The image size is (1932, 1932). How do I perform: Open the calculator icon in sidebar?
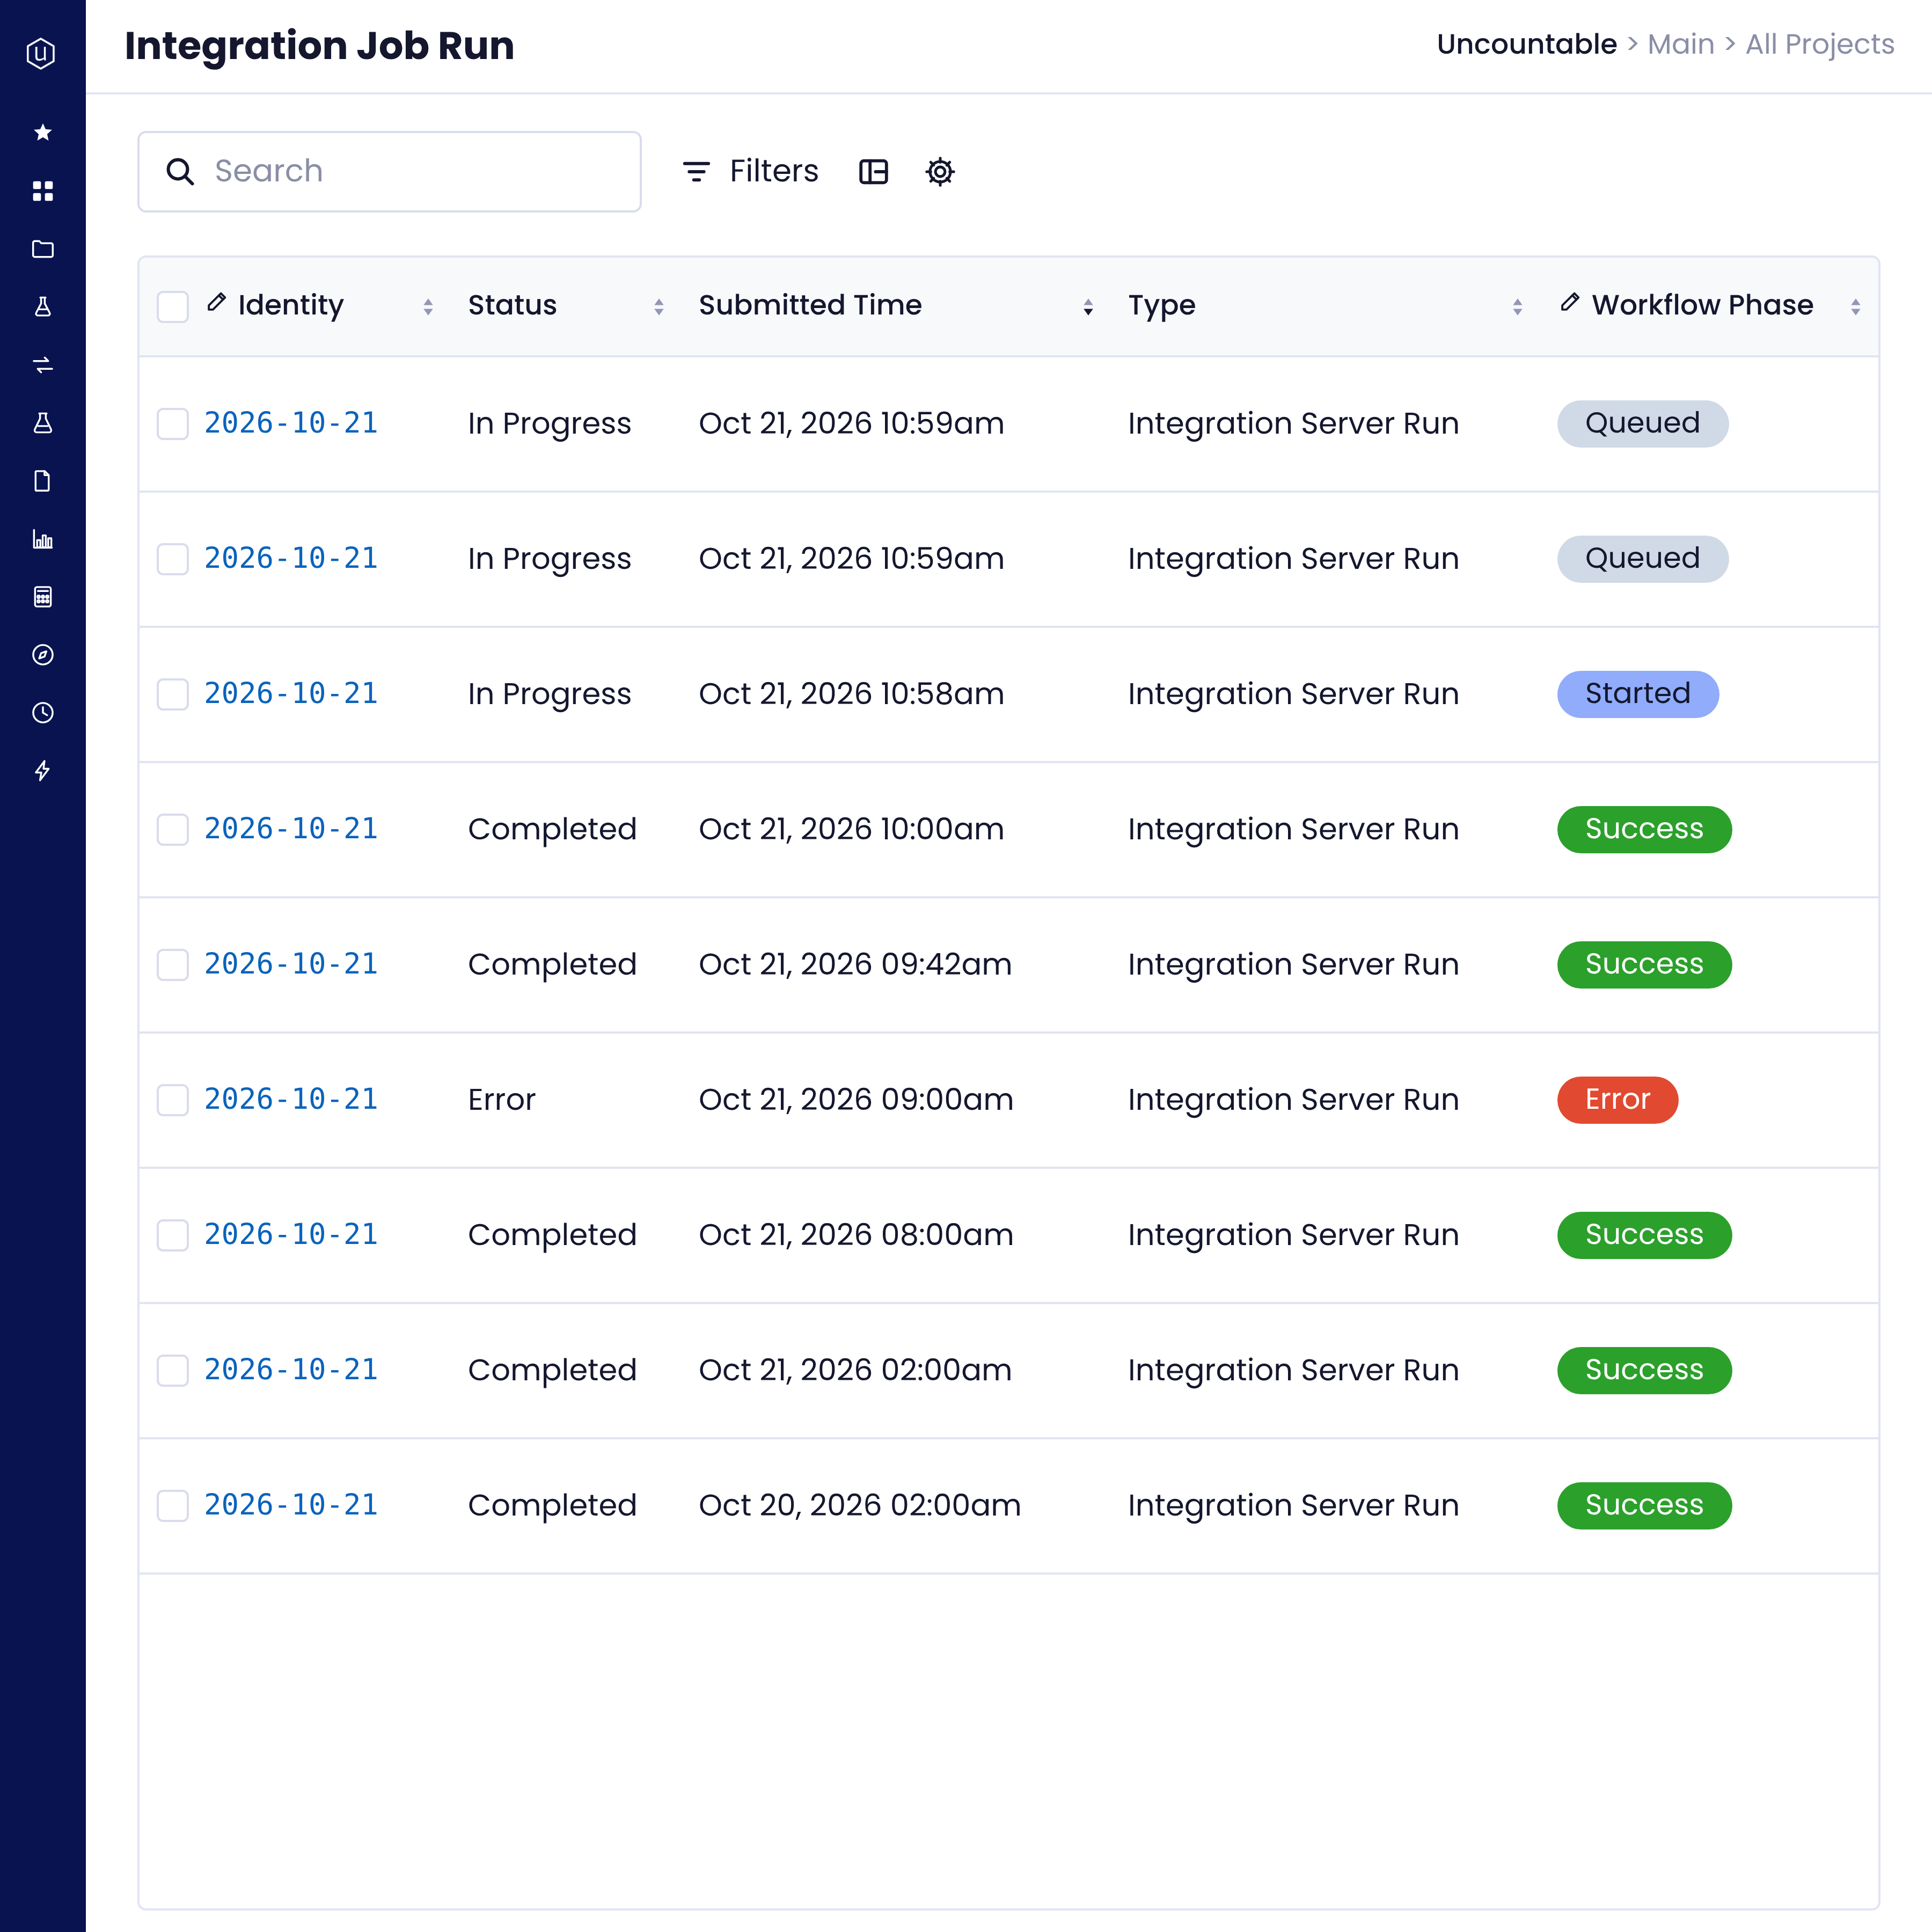[42, 597]
